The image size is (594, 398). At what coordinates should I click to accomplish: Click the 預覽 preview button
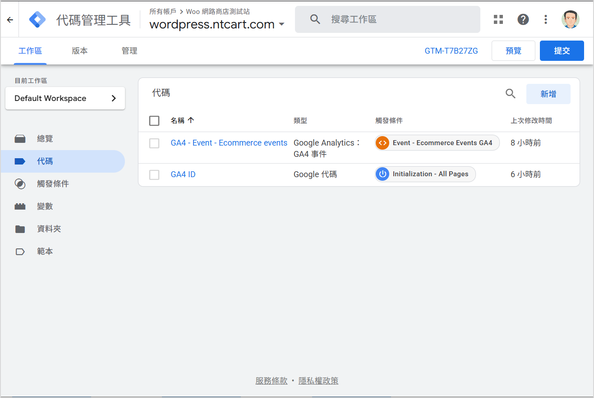pos(513,51)
